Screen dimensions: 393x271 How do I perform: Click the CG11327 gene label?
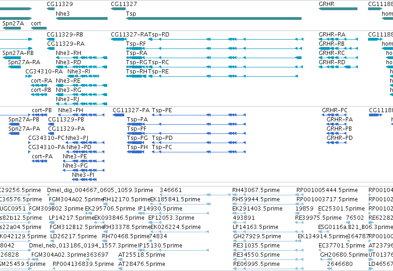(124, 4)
